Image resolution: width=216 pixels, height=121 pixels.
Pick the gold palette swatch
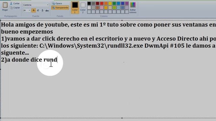(106, 7)
